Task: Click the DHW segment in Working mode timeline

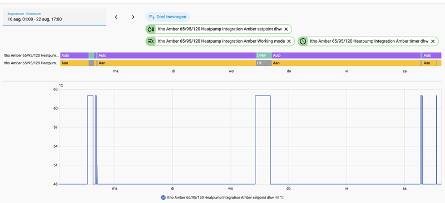Action: tap(264, 55)
